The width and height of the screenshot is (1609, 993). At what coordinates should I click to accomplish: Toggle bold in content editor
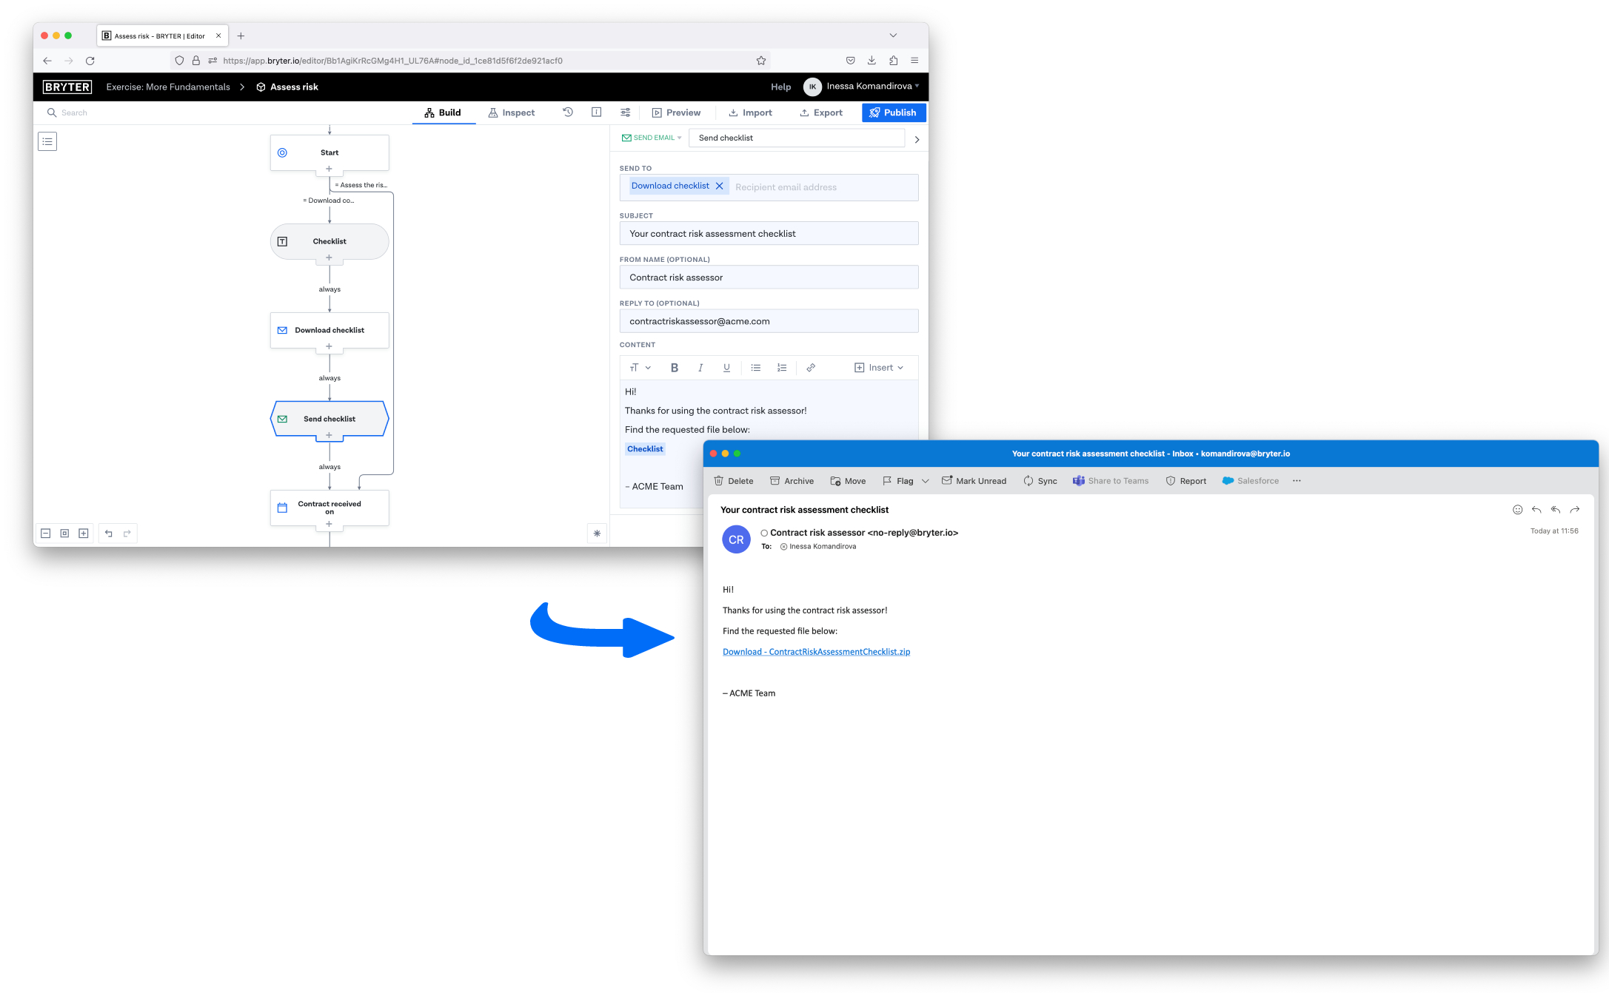[675, 368]
